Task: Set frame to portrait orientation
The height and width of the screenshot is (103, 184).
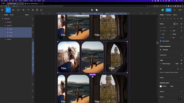Action: tap(175, 24)
